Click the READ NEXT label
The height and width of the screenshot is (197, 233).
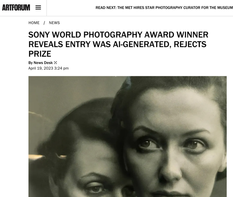pyautogui.click(x=105, y=8)
